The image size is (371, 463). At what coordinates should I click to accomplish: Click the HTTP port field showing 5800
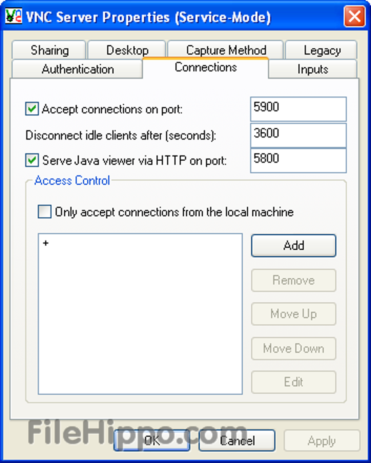coord(298,160)
